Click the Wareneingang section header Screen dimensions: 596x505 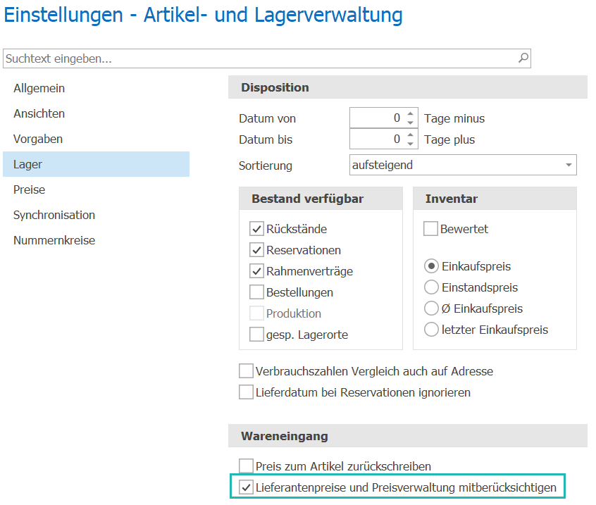click(408, 436)
